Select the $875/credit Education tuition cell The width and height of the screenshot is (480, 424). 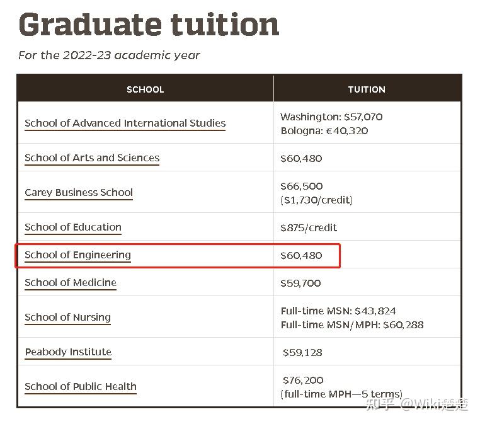[309, 227]
